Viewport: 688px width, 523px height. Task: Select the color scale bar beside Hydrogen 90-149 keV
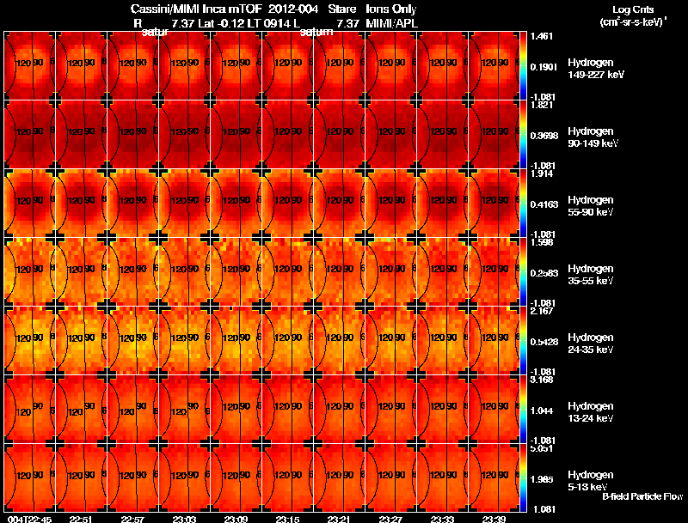click(x=523, y=135)
